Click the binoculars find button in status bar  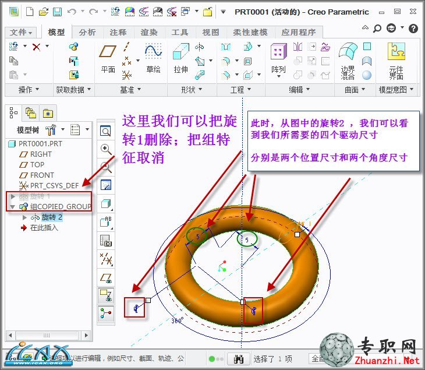tap(238, 359)
